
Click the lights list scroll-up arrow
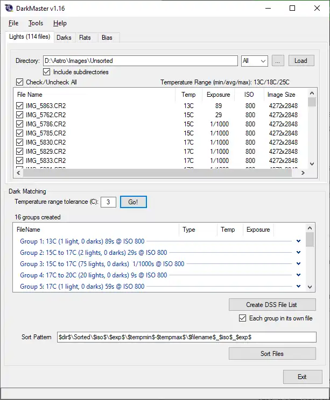(312, 93)
